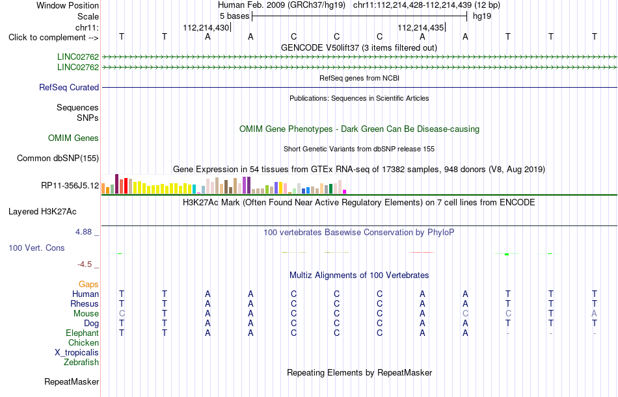Click the RepeatMasker track label
The width and height of the screenshot is (618, 397).
pyautogui.click(x=72, y=382)
